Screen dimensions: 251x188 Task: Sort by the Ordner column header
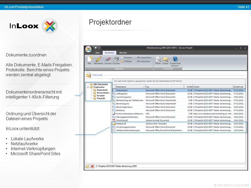pyautogui.click(x=213, y=87)
